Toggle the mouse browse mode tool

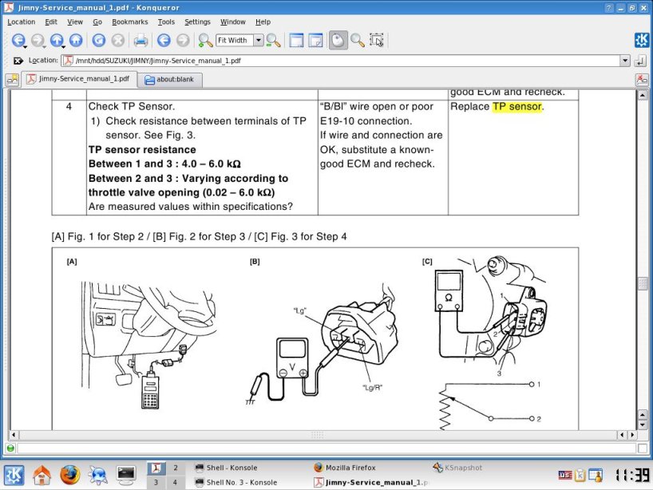pyautogui.click(x=338, y=40)
